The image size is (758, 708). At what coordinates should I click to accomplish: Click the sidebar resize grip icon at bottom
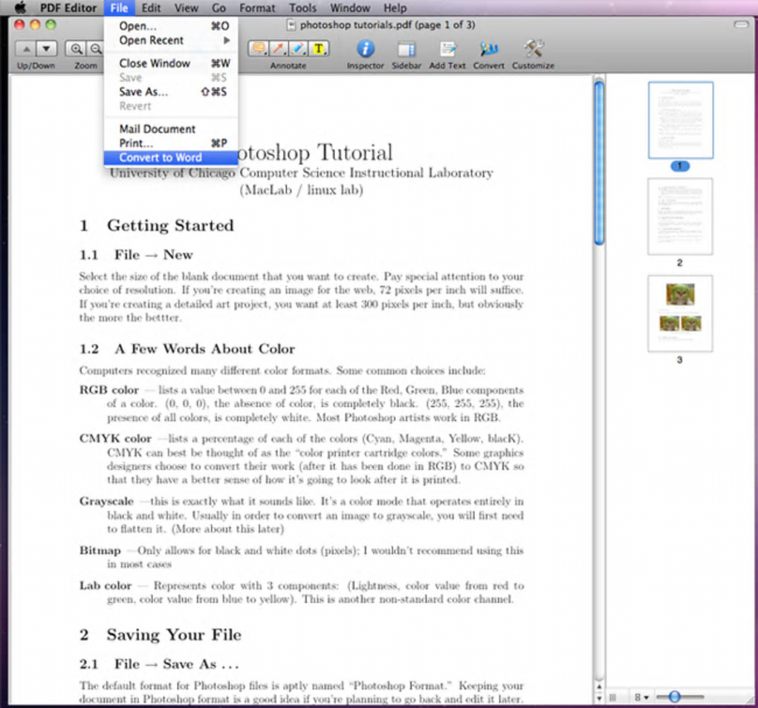pos(612,697)
